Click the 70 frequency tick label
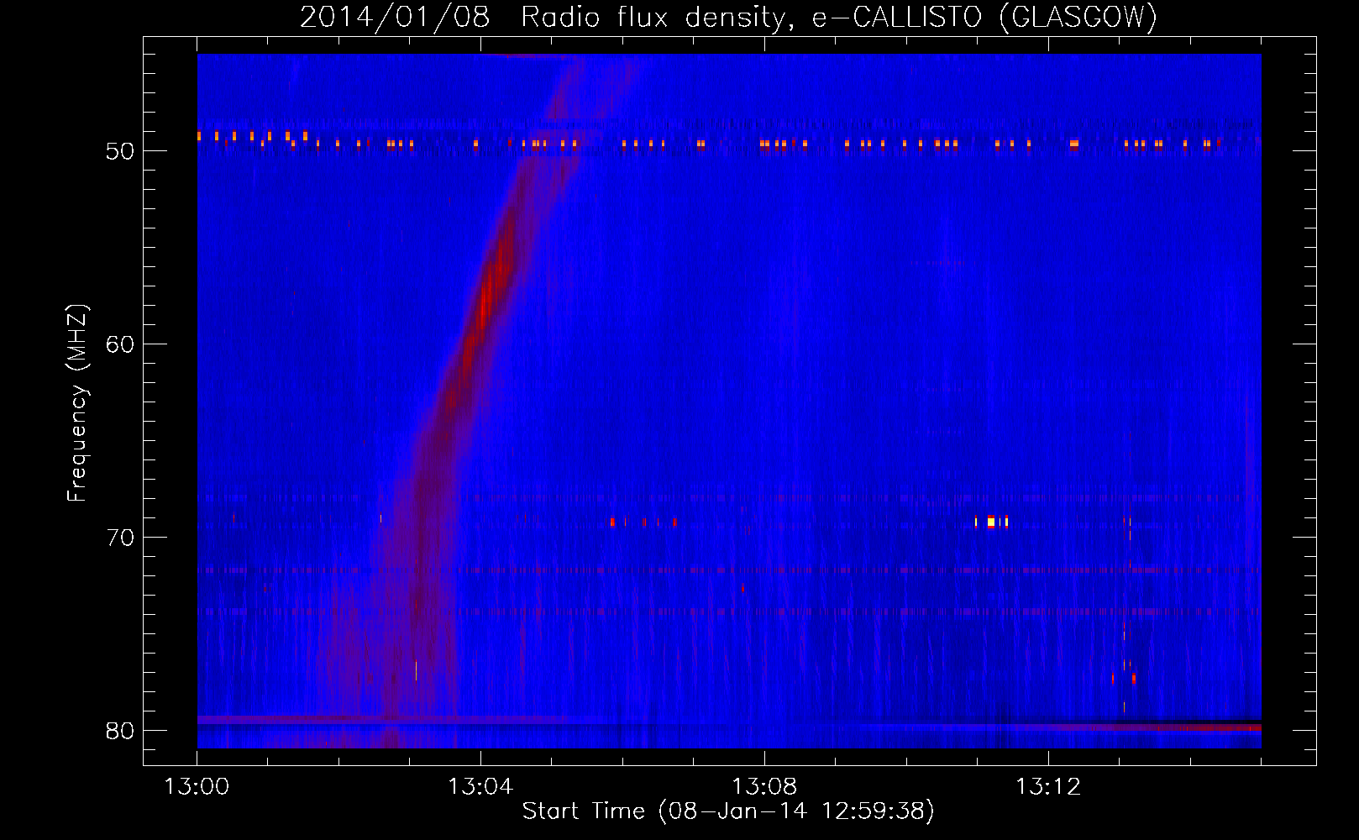The image size is (1359, 840). 121,538
